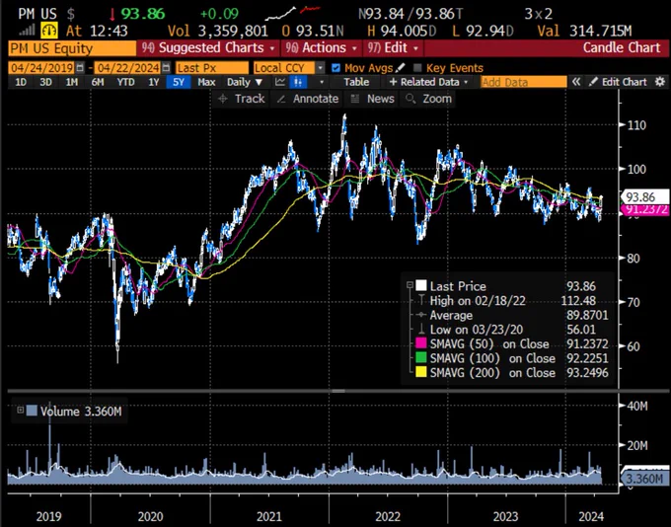671x527 pixels.
Task: Click the Add Data input field
Action: tap(524, 82)
